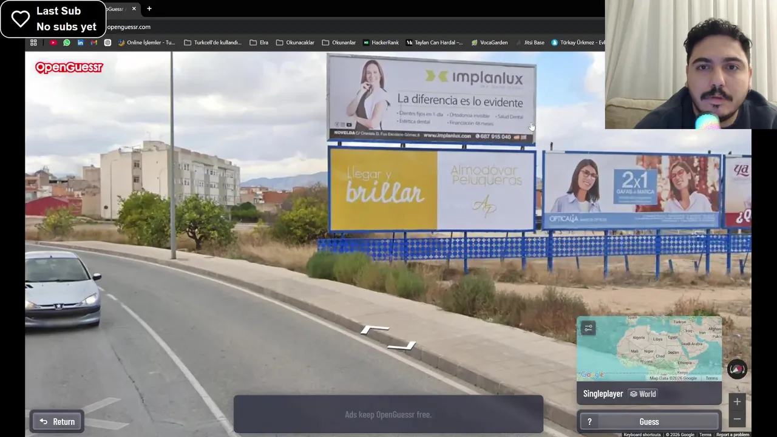Open the YouTube bookmark icon
The width and height of the screenshot is (777, 437).
(x=53, y=42)
